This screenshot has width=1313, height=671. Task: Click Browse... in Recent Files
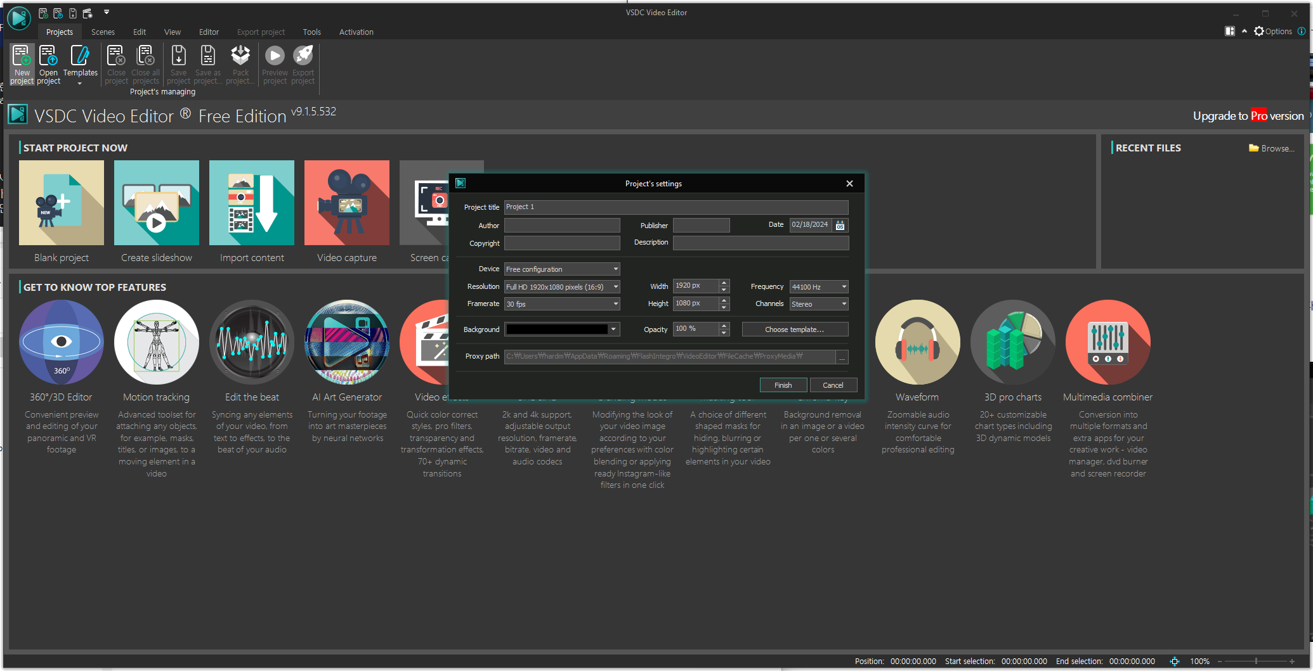click(x=1272, y=148)
